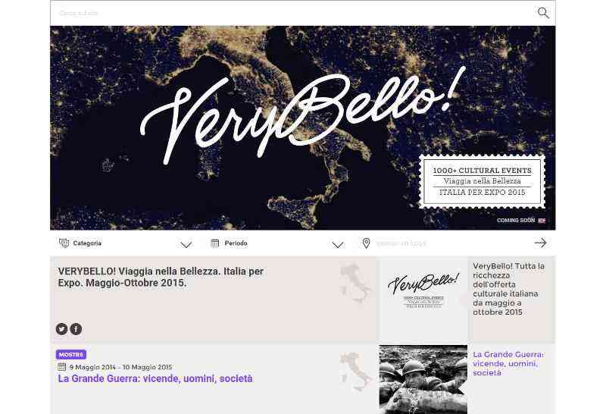Click the Categoria shield icon
606x414 pixels.
click(64, 243)
